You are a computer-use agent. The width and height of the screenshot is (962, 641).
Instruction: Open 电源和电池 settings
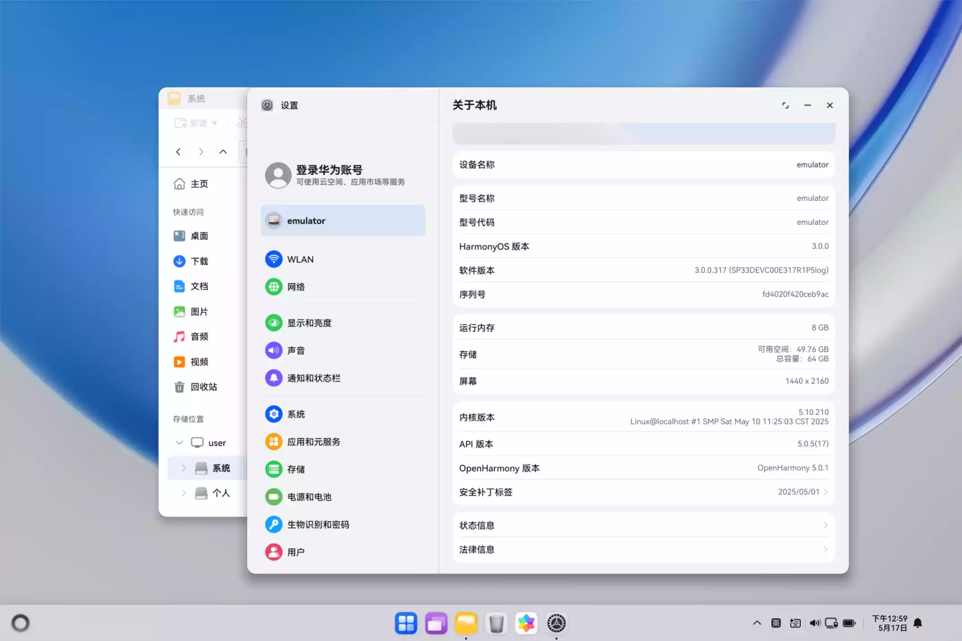click(x=343, y=497)
